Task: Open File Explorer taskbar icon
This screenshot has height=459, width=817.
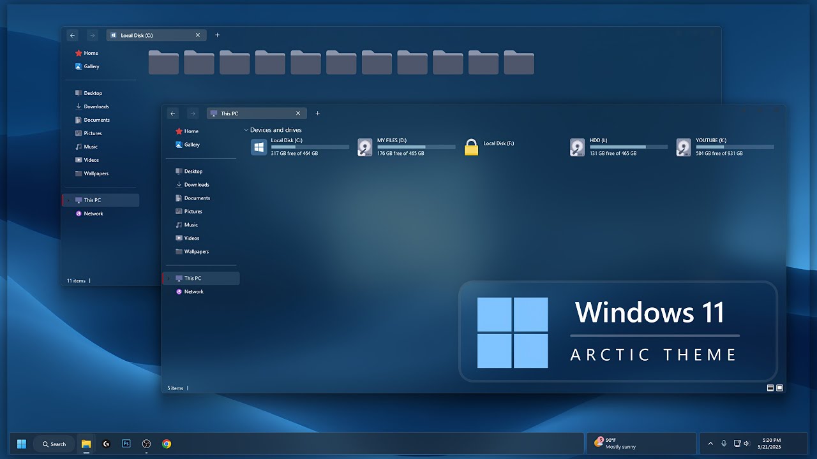Action: (86, 444)
